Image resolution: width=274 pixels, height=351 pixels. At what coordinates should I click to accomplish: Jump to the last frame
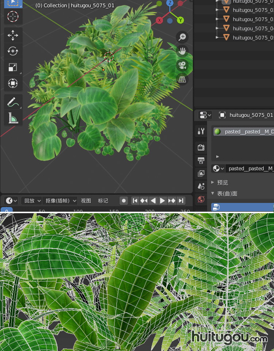(x=181, y=201)
